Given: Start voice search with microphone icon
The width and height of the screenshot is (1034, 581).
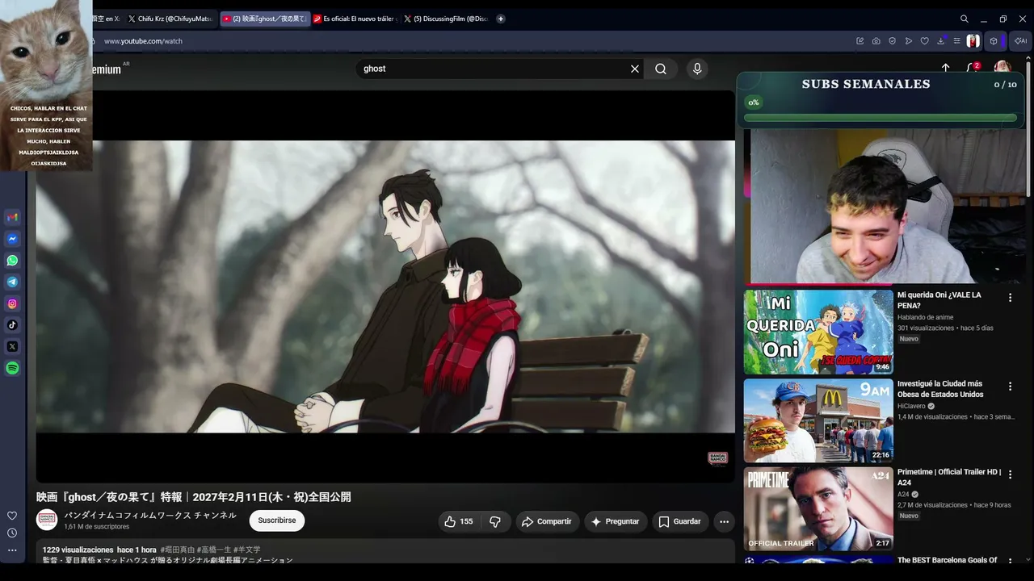Looking at the screenshot, I should (x=697, y=69).
